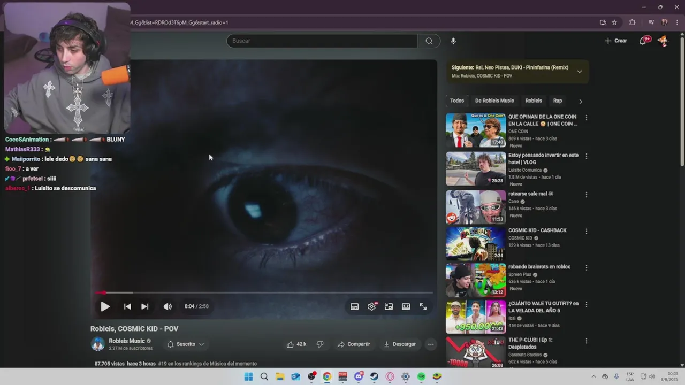Viewport: 685px width, 385px height.
Task: Show hidden system tray icons
Action: click(593, 376)
